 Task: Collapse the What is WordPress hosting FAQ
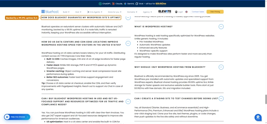(221, 27)
